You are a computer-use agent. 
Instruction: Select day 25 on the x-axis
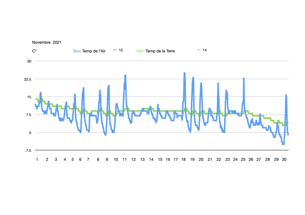coord(243,159)
